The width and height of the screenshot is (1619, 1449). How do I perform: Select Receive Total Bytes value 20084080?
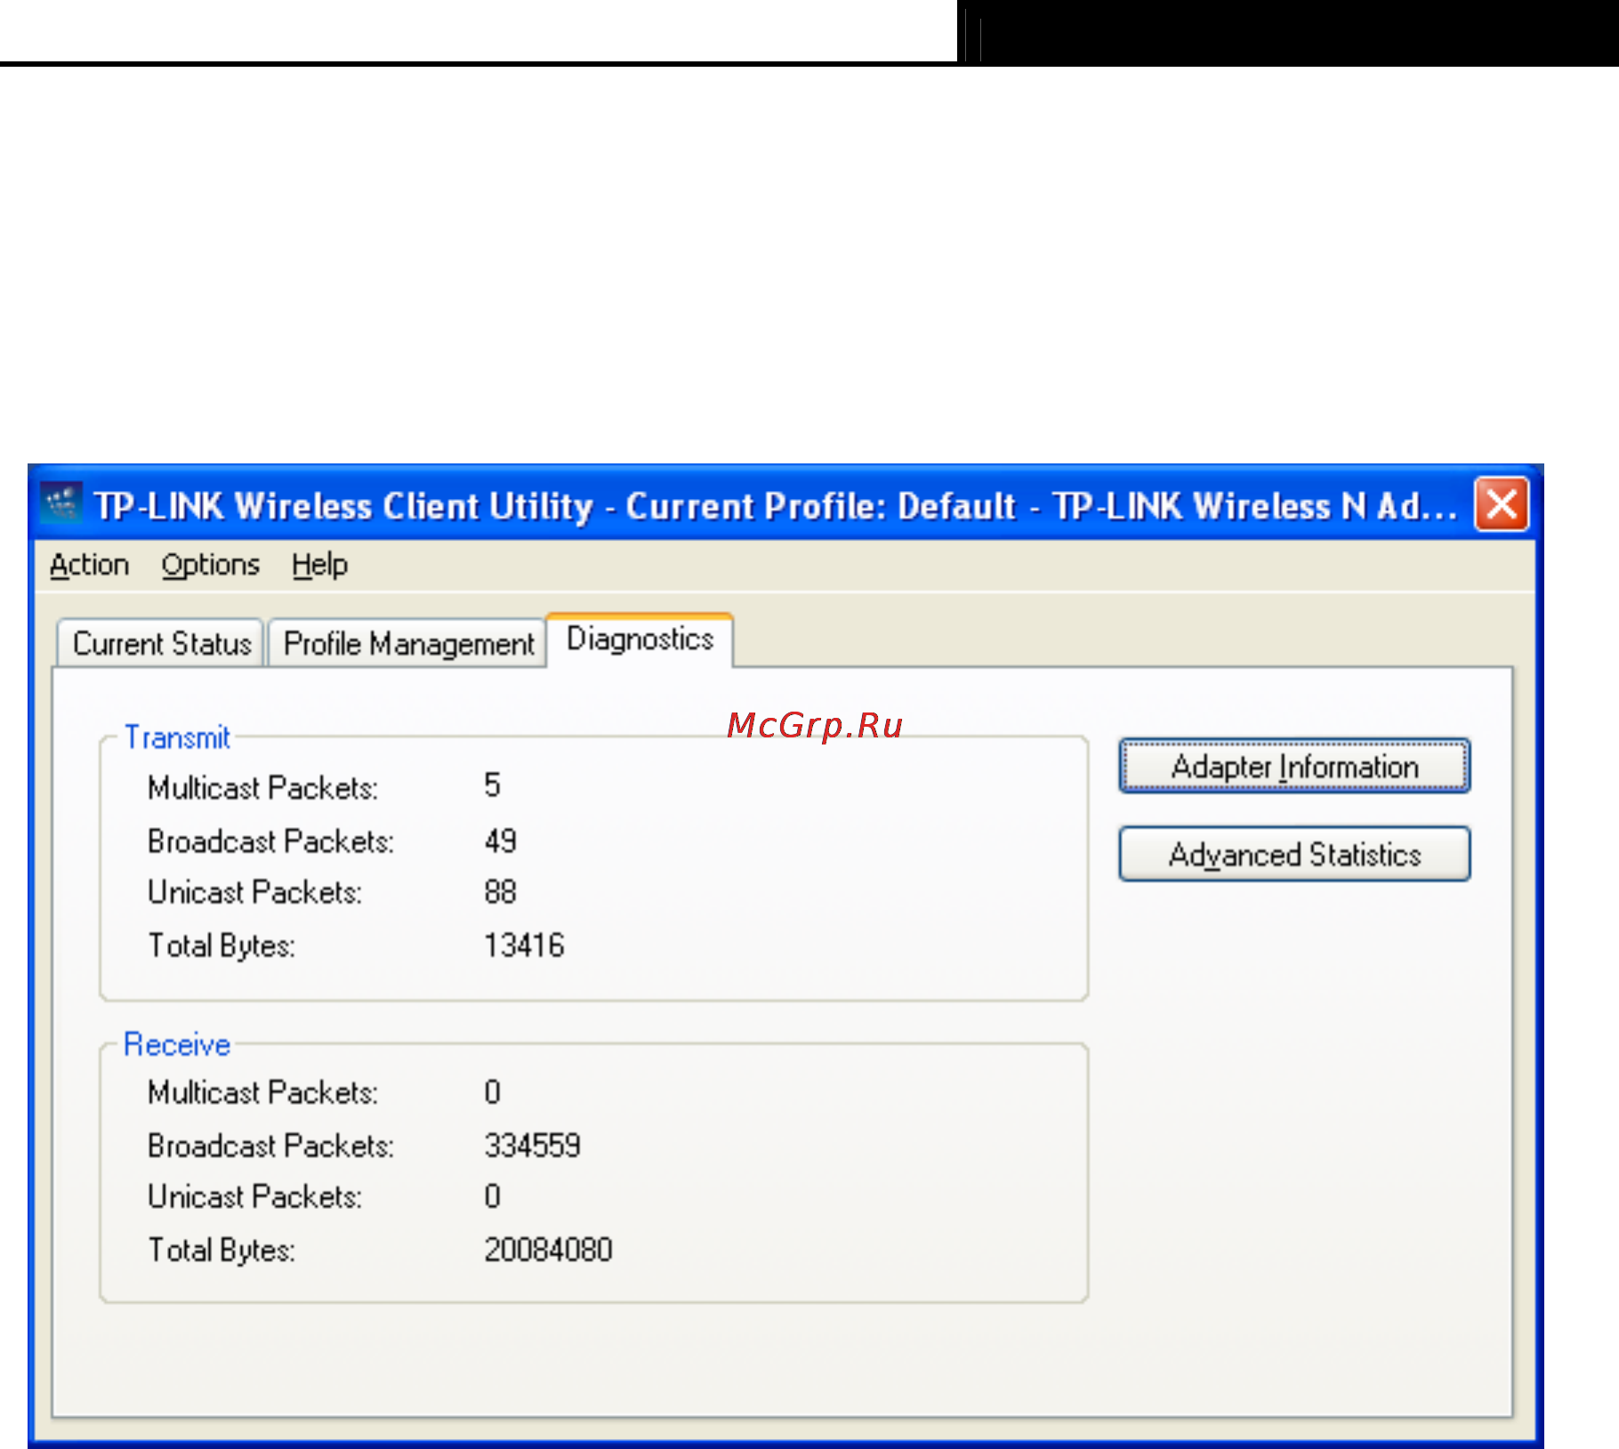point(548,1250)
